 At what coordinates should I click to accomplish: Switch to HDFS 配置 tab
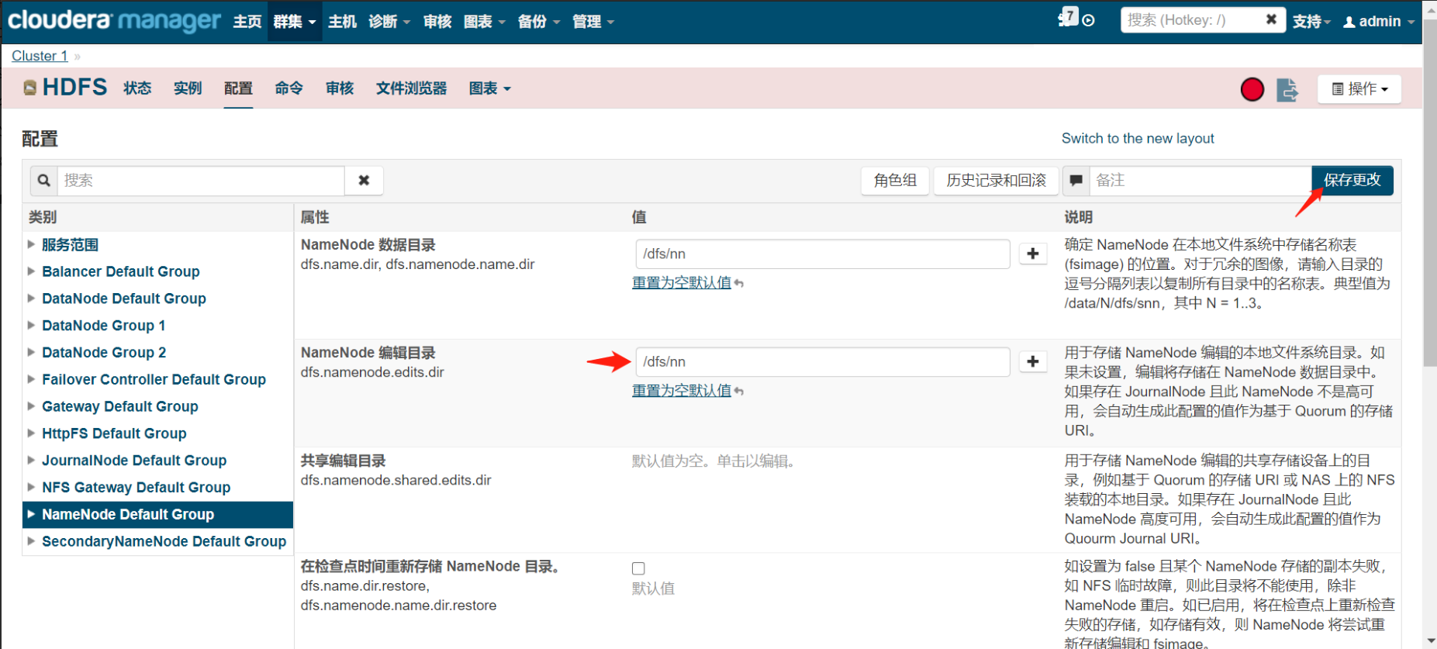click(238, 88)
